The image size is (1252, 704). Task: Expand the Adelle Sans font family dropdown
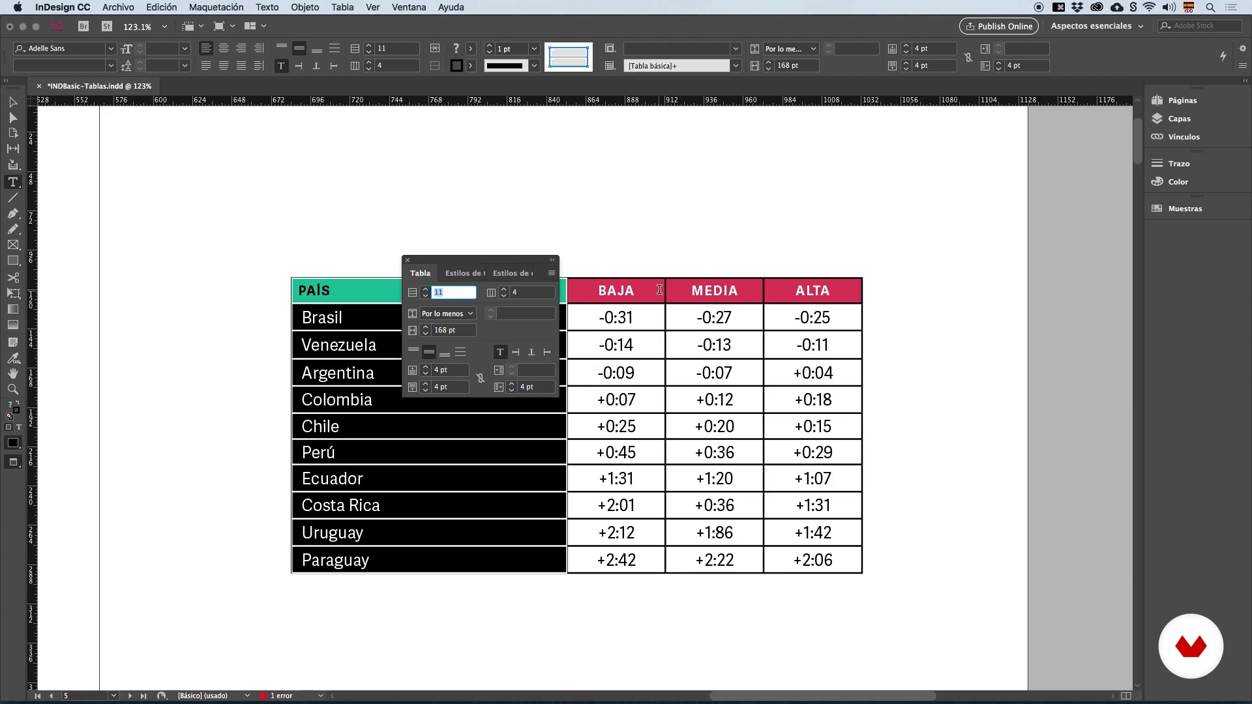[111, 48]
